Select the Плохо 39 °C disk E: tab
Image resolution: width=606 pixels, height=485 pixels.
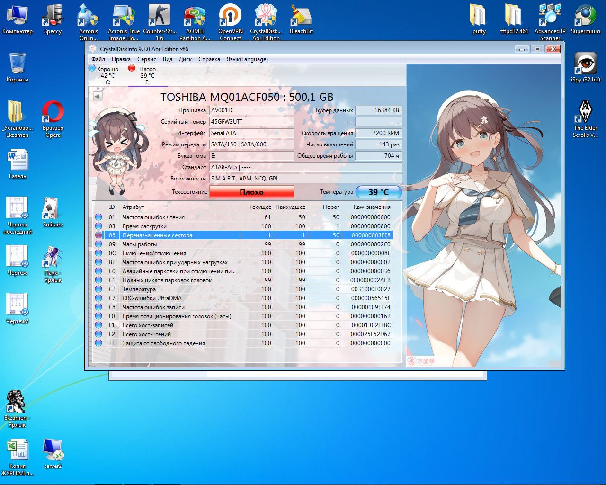click(x=147, y=75)
